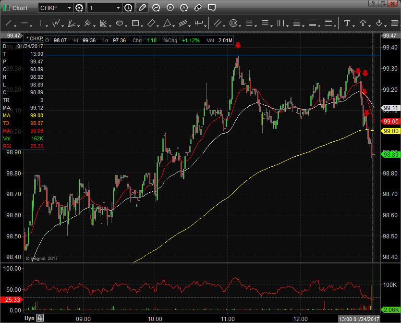
Task: Expand the dropdown arrow beside the trend line tool
Action: pos(15,26)
